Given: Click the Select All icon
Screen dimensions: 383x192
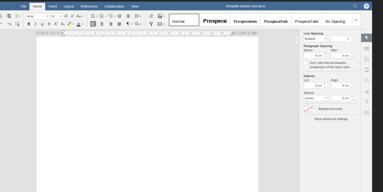Looking at the screenshot, I should click(17, 24).
